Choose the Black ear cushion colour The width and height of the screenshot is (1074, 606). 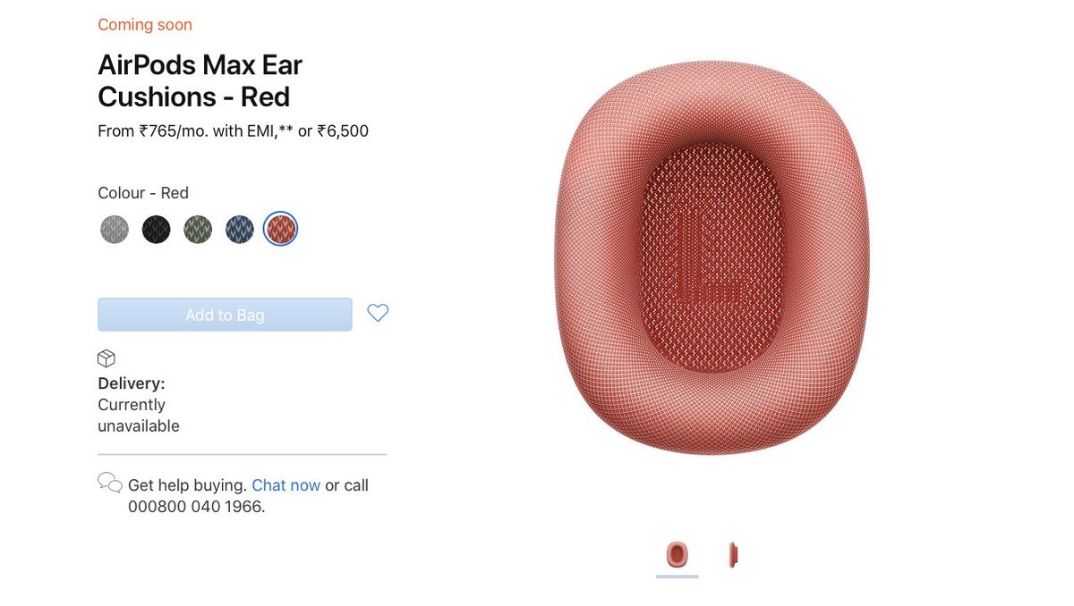157,230
